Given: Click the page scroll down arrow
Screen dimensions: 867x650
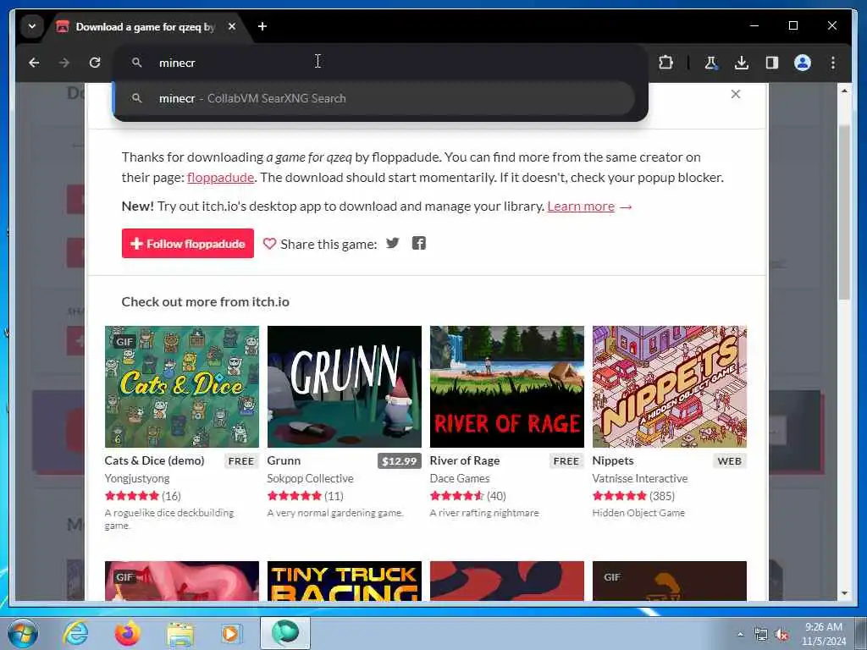Looking at the screenshot, I should [844, 593].
